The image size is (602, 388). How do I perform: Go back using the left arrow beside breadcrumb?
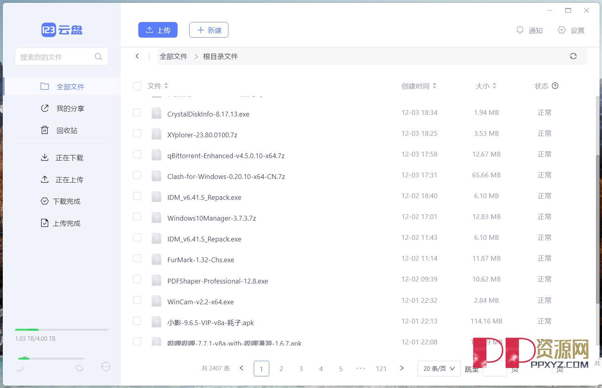tap(137, 56)
